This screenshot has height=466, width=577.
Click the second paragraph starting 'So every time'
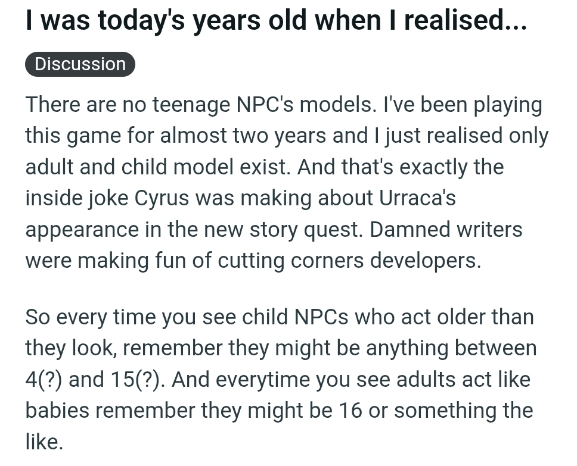click(281, 379)
